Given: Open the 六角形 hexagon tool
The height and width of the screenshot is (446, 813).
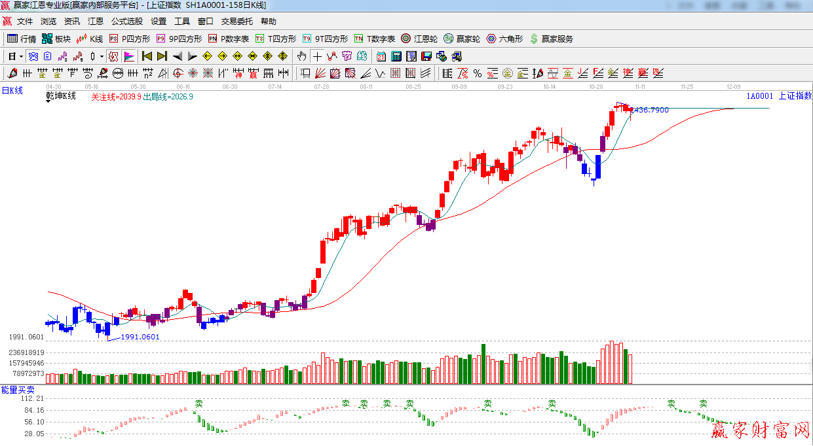Looking at the screenshot, I should click(x=504, y=39).
